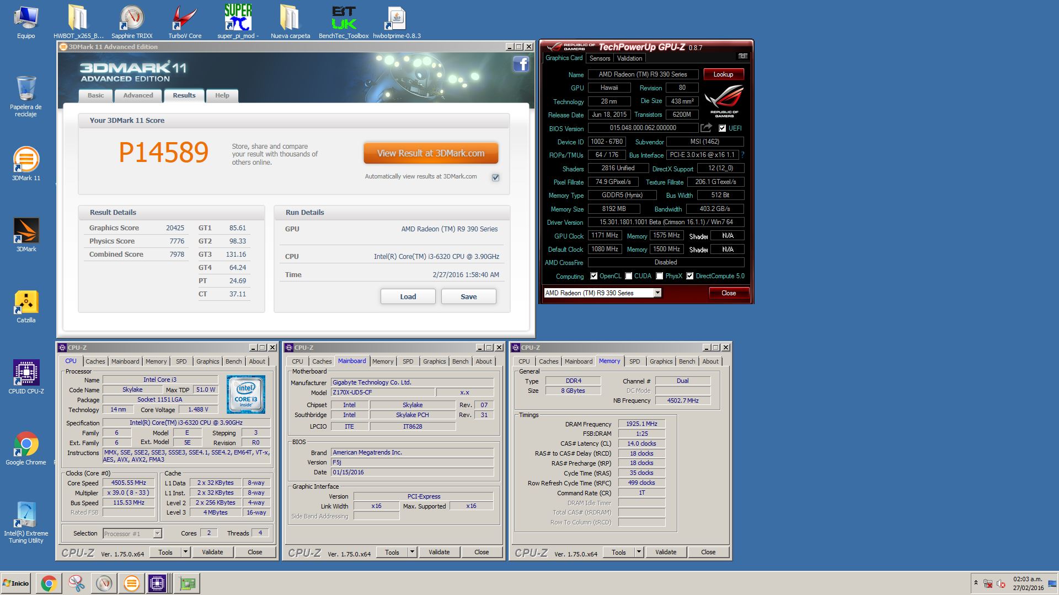Image resolution: width=1059 pixels, height=595 pixels.
Task: Click 3DMark 11 orange taskbar icon
Action: (131, 583)
